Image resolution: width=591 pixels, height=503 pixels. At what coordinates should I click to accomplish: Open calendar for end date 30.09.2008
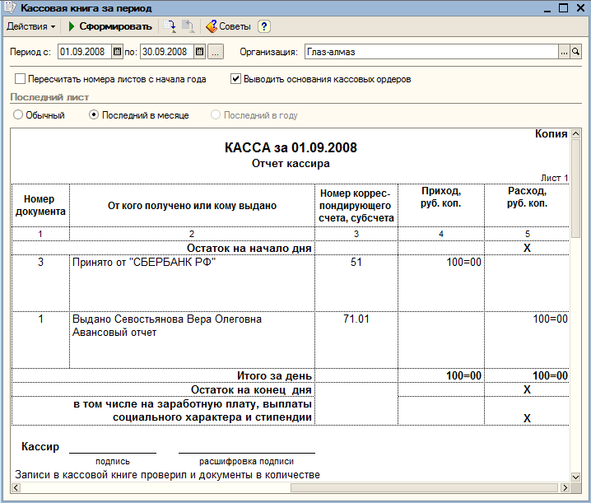(x=199, y=52)
